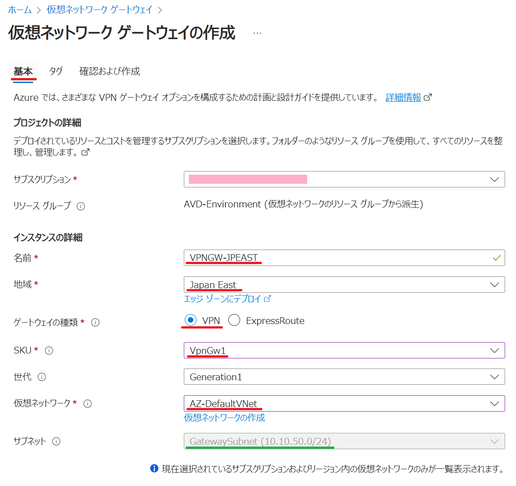The height and width of the screenshot is (486, 516).
Task: Go to 仮想ネットワーク ゲートウェイ breadcrumb
Action: pos(99,10)
